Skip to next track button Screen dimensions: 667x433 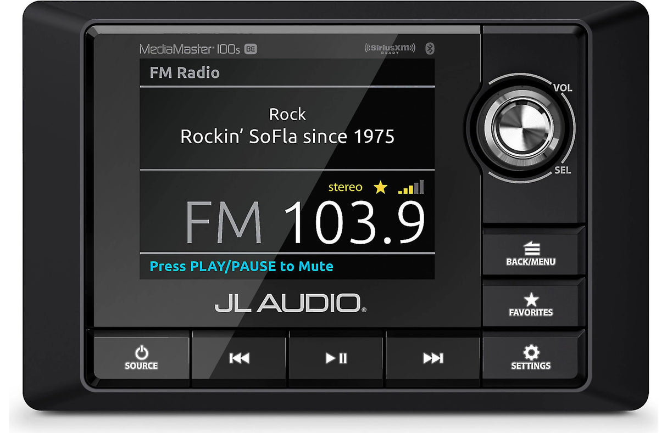(x=432, y=357)
